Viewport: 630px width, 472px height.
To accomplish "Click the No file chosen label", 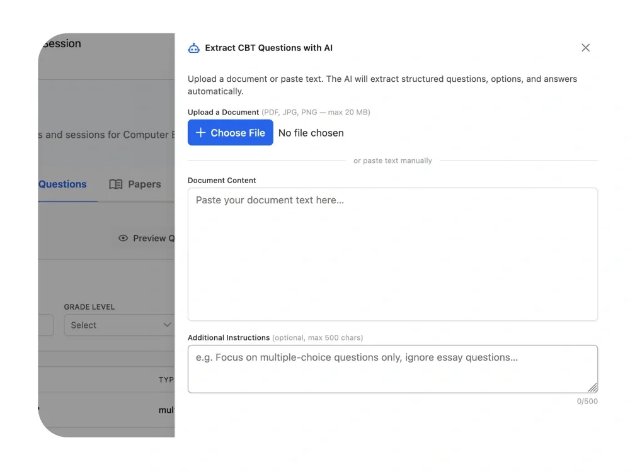I will point(311,133).
